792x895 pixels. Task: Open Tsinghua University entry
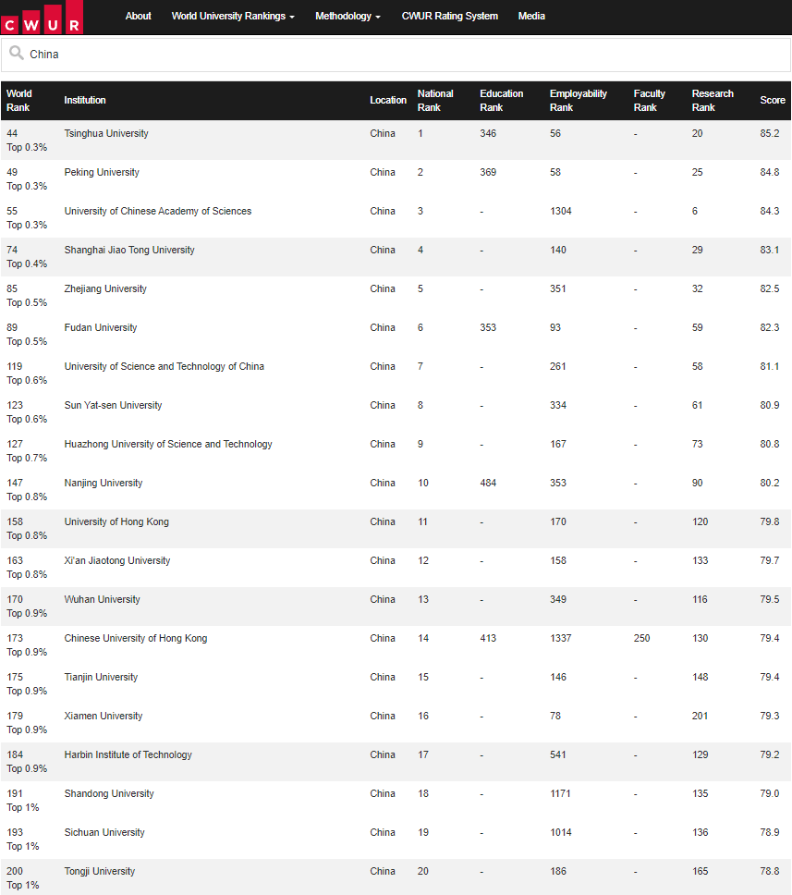coord(106,133)
